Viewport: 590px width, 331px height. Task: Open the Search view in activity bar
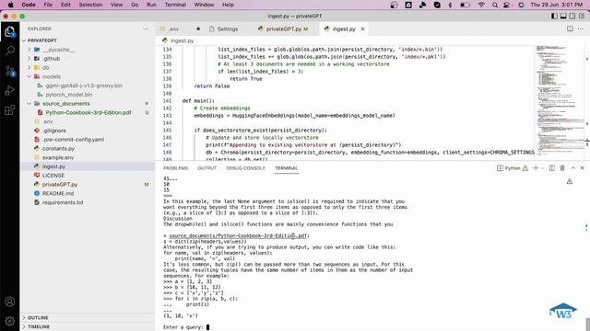tap(10, 51)
